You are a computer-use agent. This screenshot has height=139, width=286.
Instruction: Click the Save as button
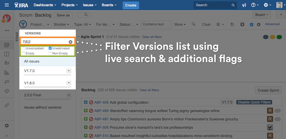click(63, 15)
